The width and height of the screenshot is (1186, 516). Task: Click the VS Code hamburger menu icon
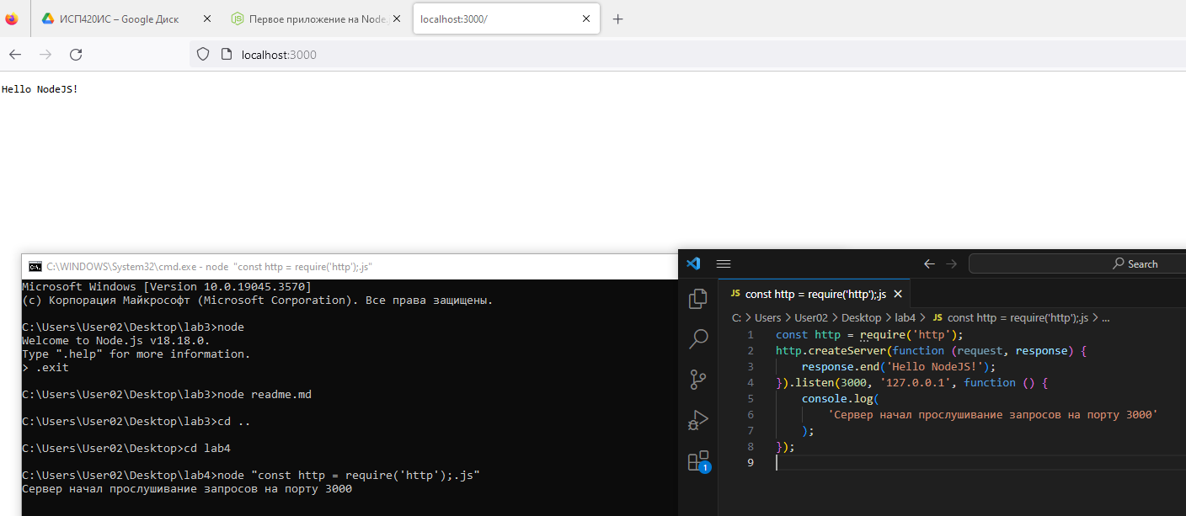723,263
